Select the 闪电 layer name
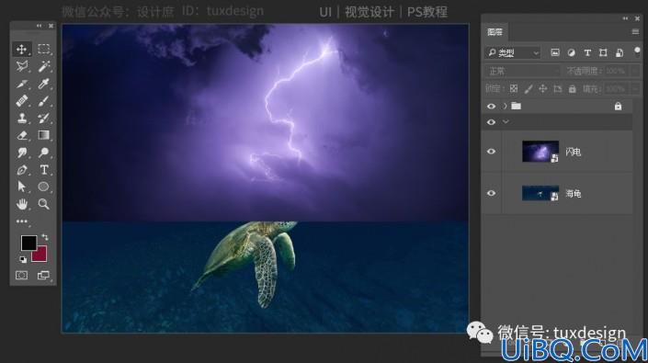Viewport: 648px width, 363px height. pos(574,152)
